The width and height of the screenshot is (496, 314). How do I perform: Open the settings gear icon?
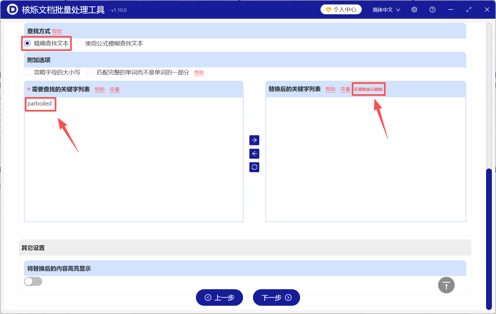(414, 9)
